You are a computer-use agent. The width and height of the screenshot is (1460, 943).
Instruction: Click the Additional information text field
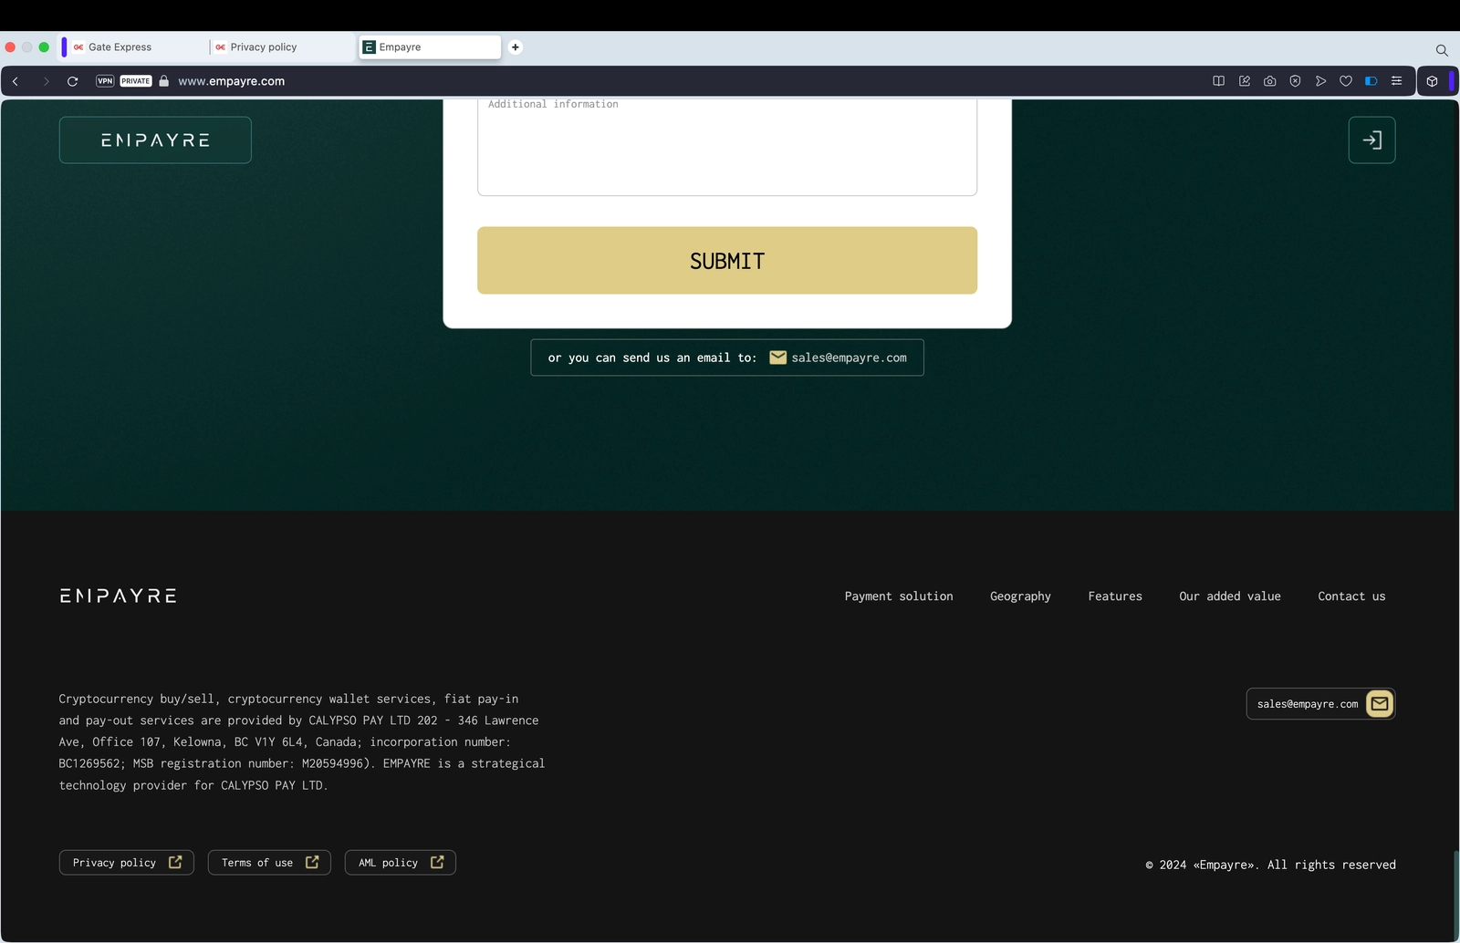point(726,146)
